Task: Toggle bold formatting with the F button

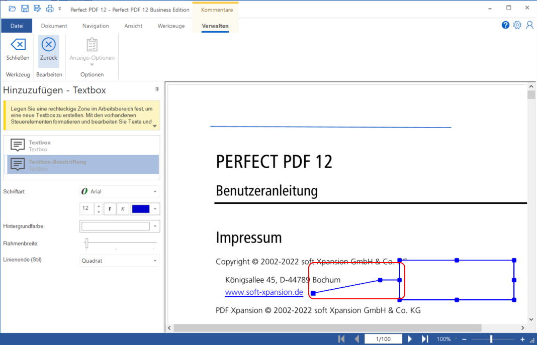Action: coord(110,208)
